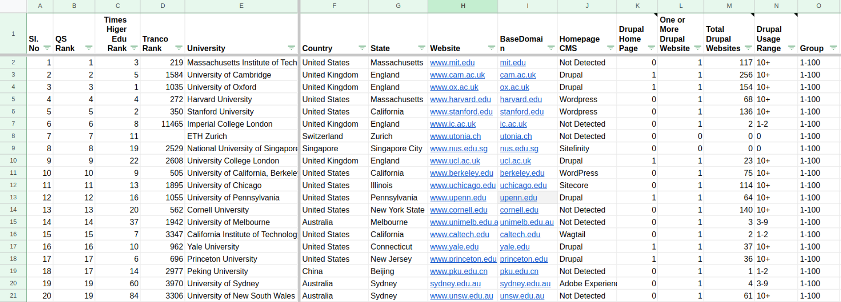Open filter for Drupal Home Page column
This screenshot has width=841, height=302.
pos(651,48)
